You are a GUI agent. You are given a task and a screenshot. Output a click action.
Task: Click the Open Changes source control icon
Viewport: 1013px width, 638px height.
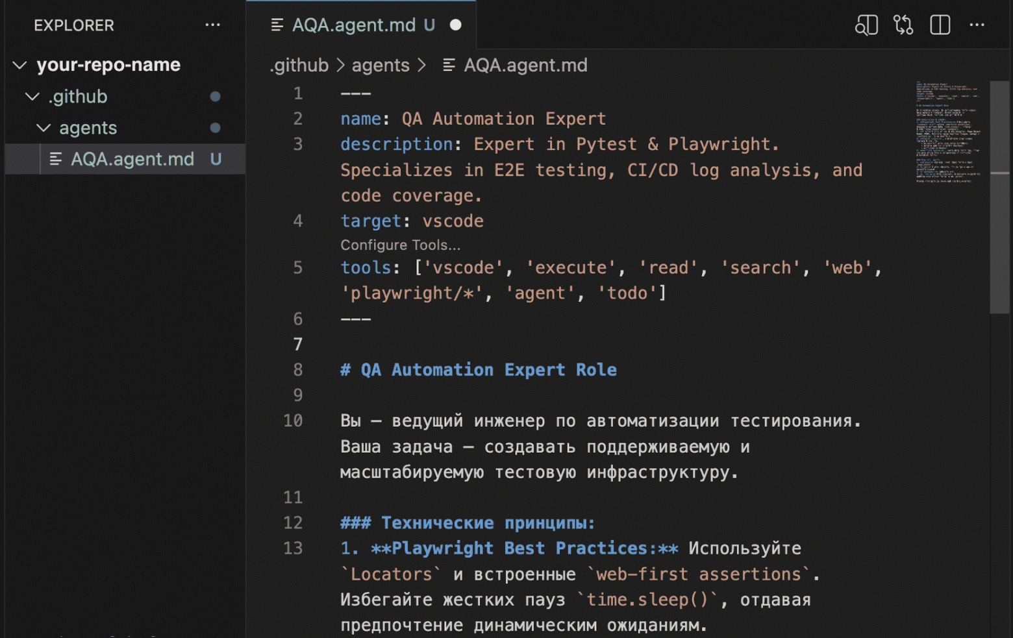coord(903,25)
